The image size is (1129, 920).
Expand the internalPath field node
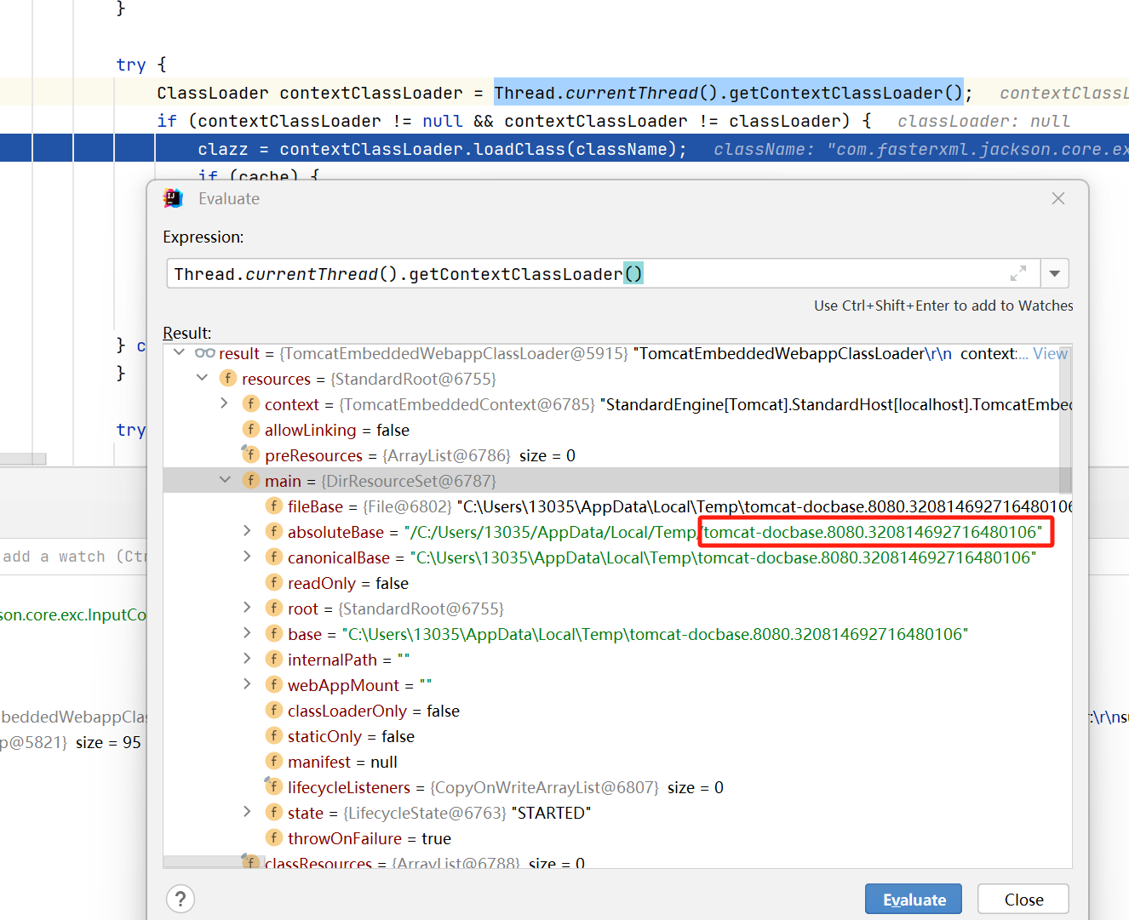click(247, 659)
